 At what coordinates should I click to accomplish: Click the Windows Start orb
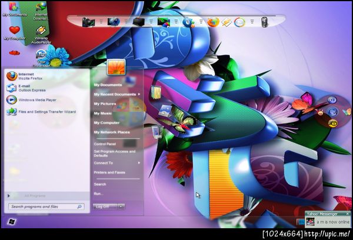click(11, 222)
